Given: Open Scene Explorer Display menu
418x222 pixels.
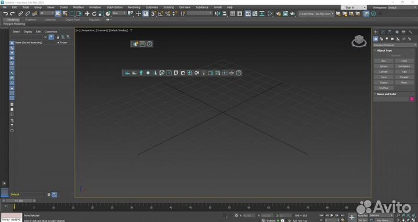Looking at the screenshot, I should coord(28,31).
